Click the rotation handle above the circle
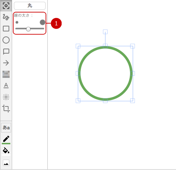The height and width of the screenshot is (170, 176). (x=105, y=32)
